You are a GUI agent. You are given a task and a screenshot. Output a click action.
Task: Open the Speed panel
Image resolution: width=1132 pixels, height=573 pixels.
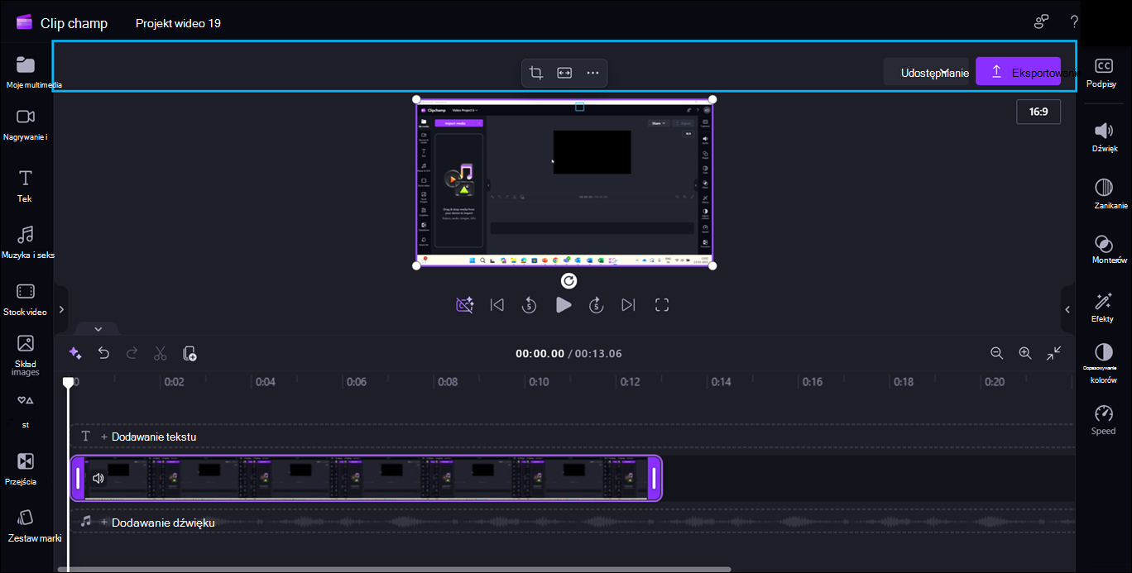click(x=1104, y=420)
